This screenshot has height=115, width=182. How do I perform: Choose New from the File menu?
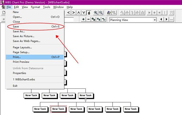[35, 12]
